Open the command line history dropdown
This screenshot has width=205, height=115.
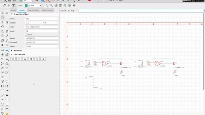[x=203, y=11]
